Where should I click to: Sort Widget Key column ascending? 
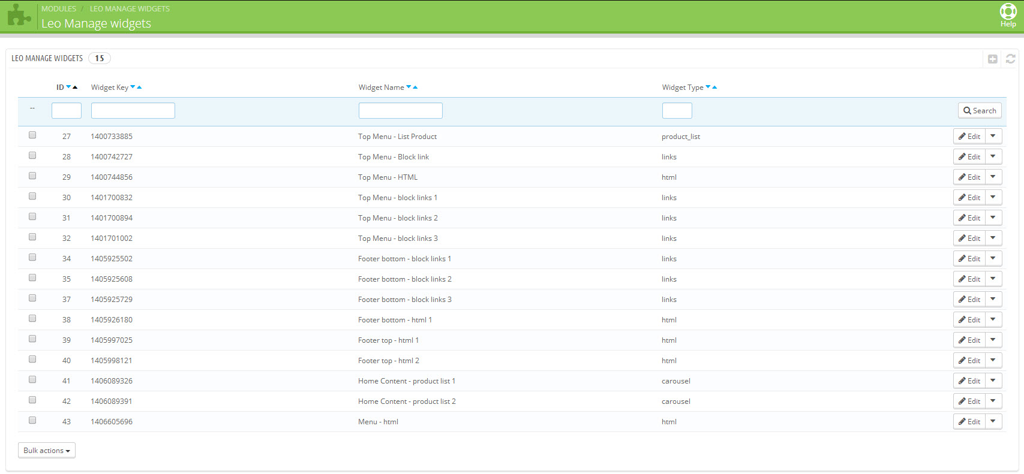(x=139, y=87)
